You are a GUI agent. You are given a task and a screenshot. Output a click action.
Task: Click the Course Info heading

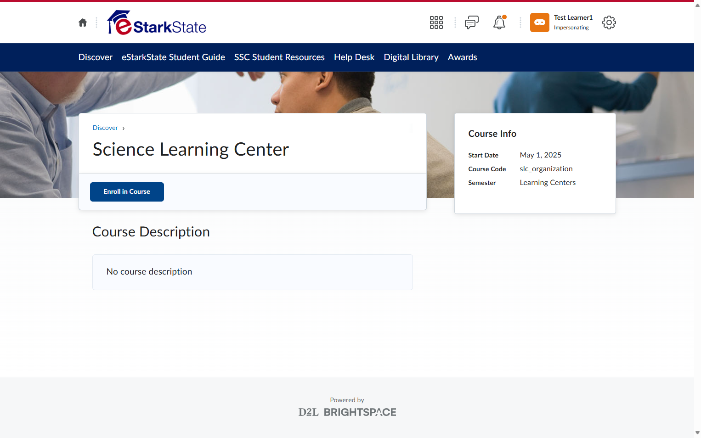click(492, 134)
